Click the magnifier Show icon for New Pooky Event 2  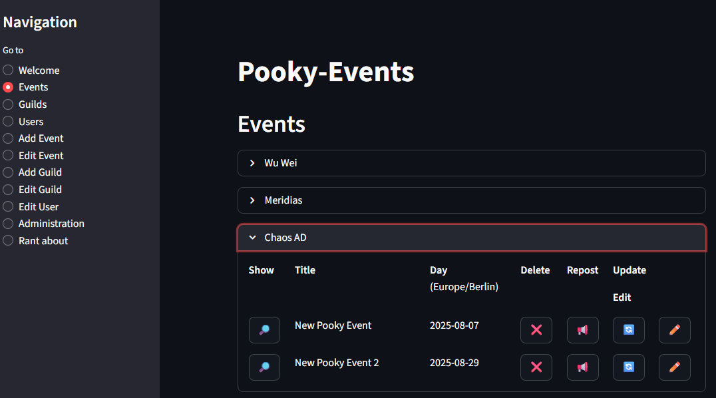[264, 367]
